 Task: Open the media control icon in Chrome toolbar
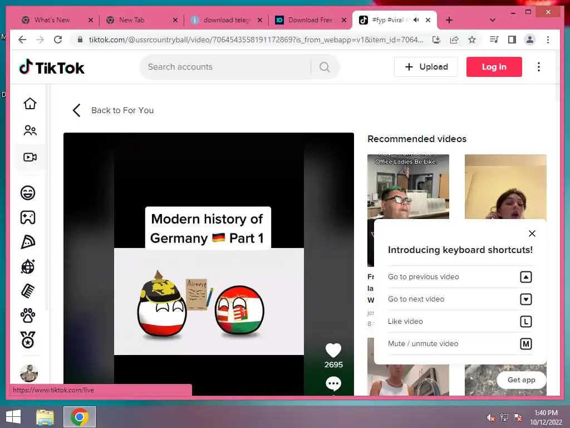tap(494, 40)
